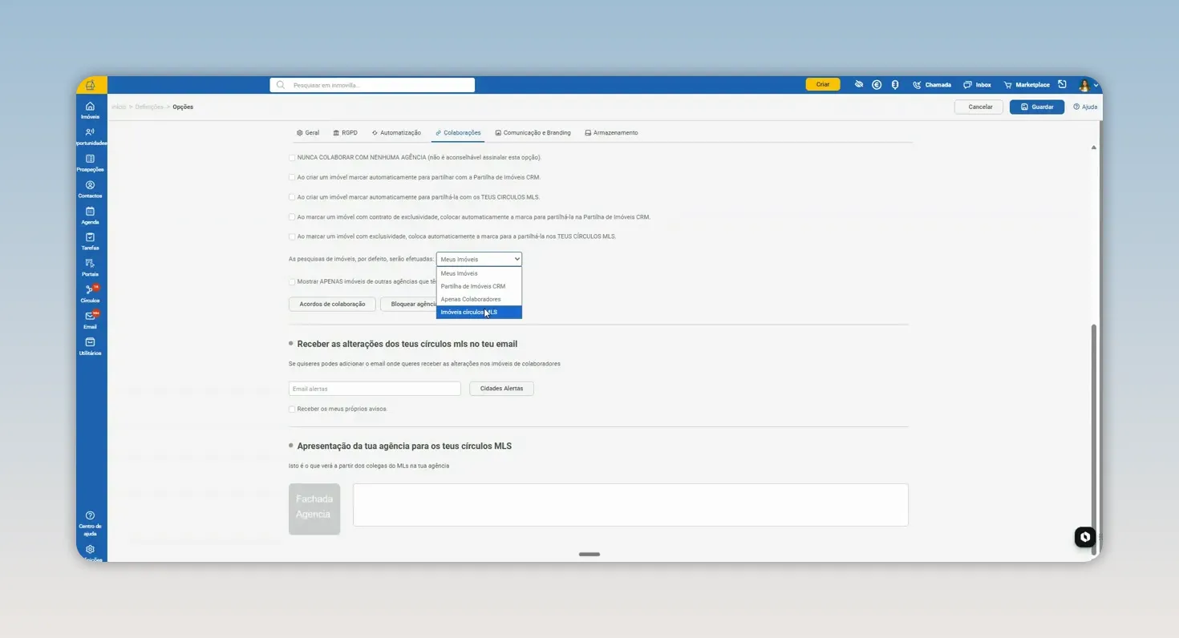Viewport: 1179px width, 638px height.
Task: Click the Guardar save button
Action: [1036, 107]
